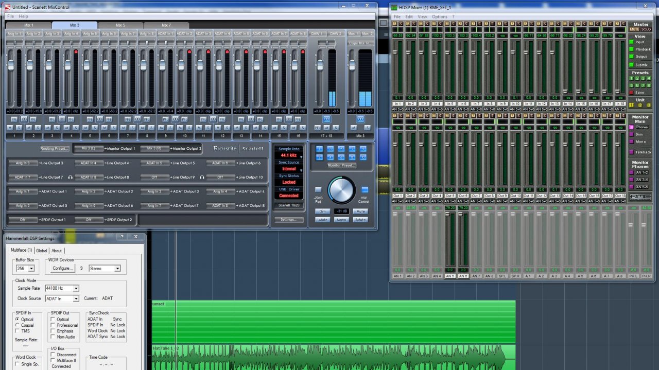This screenshot has width=659, height=370.
Task: Enable Dim under Monitor Main
Action: (631, 134)
